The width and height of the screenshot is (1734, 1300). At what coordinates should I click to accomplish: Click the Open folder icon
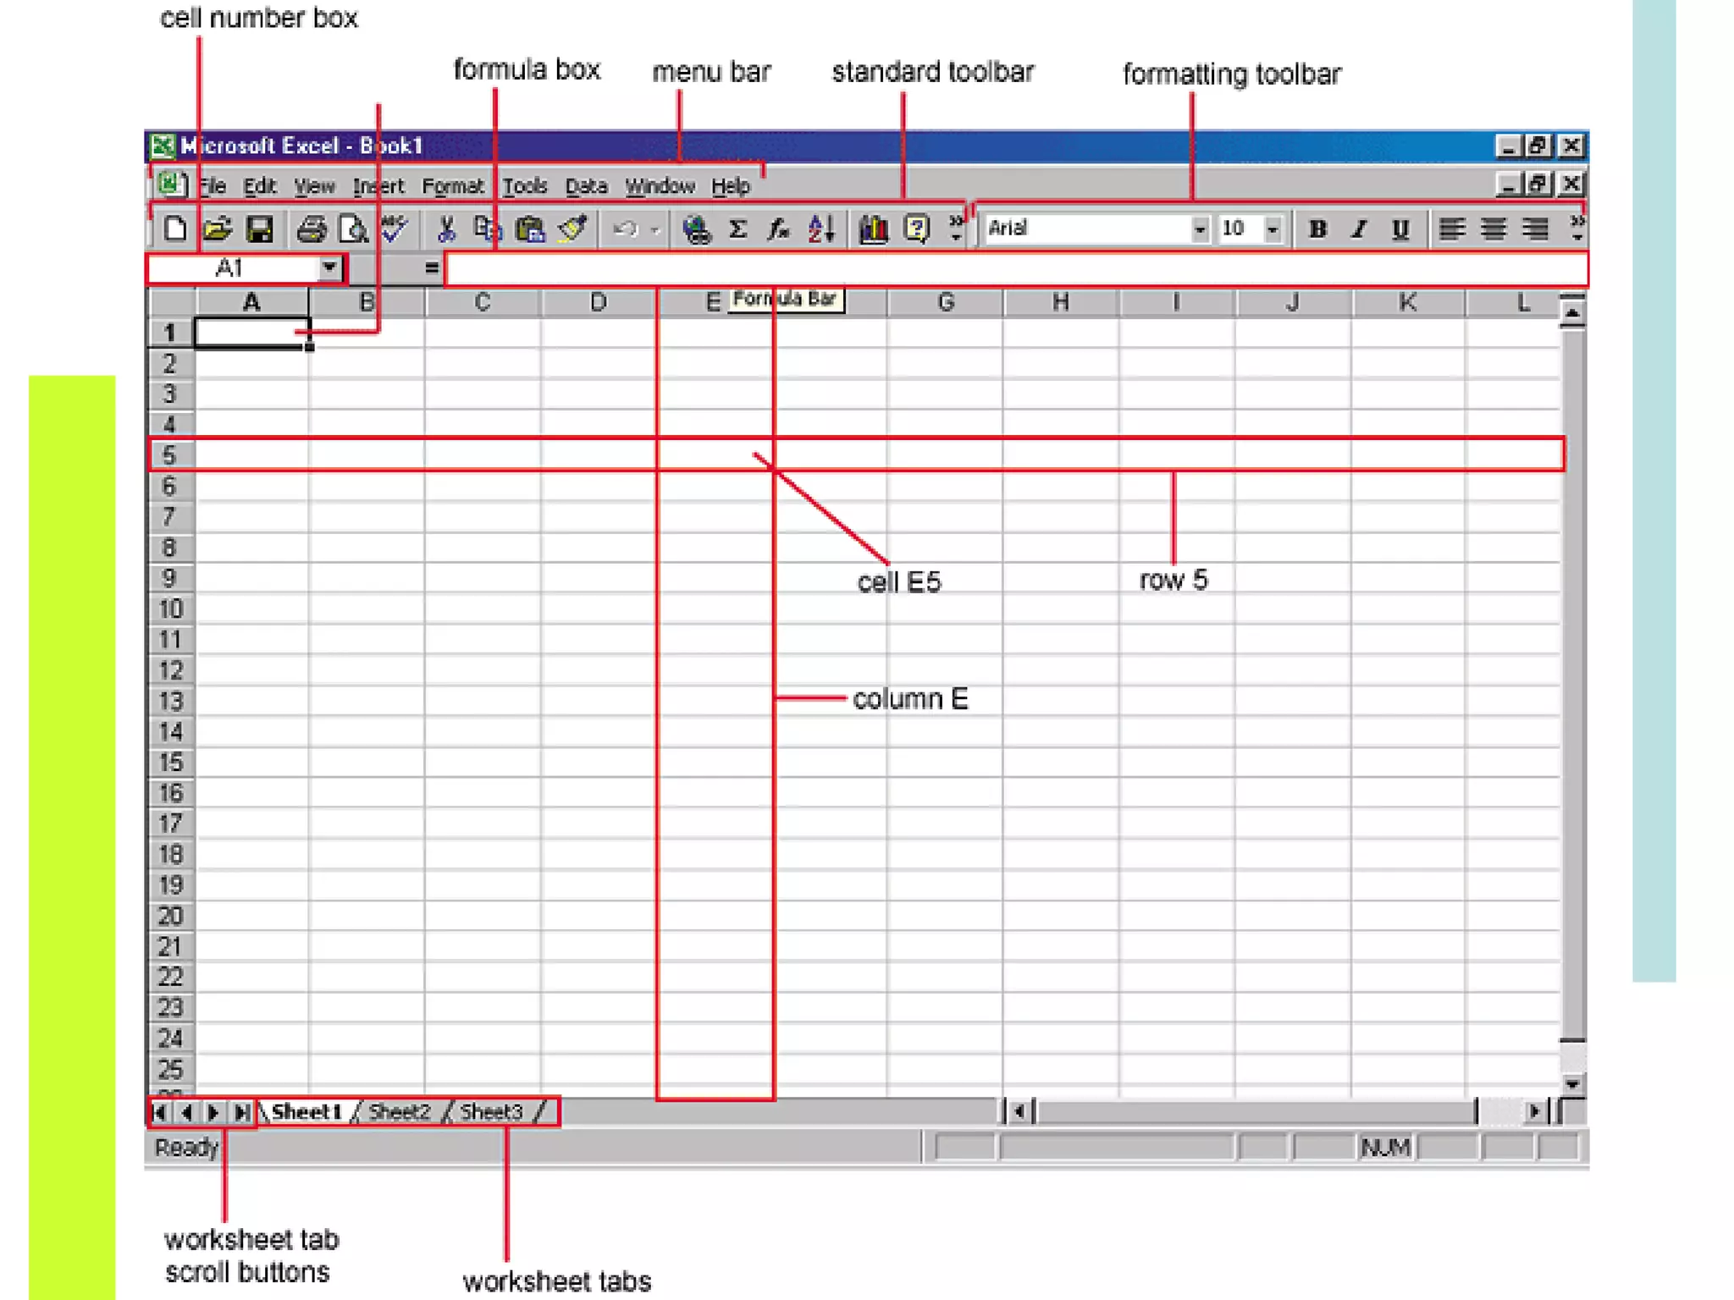tap(218, 229)
